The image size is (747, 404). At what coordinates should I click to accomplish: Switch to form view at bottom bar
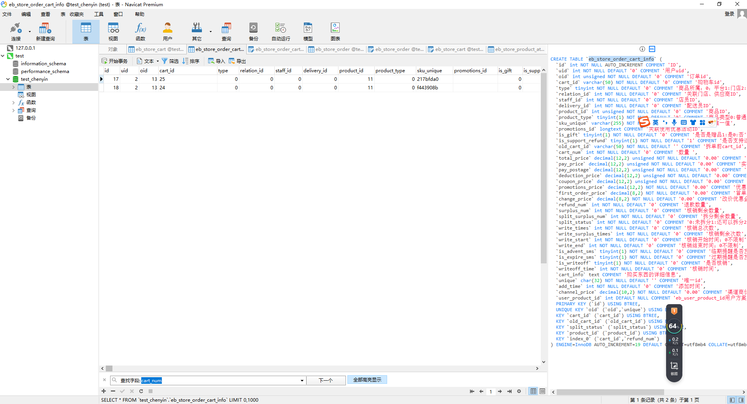(542, 391)
